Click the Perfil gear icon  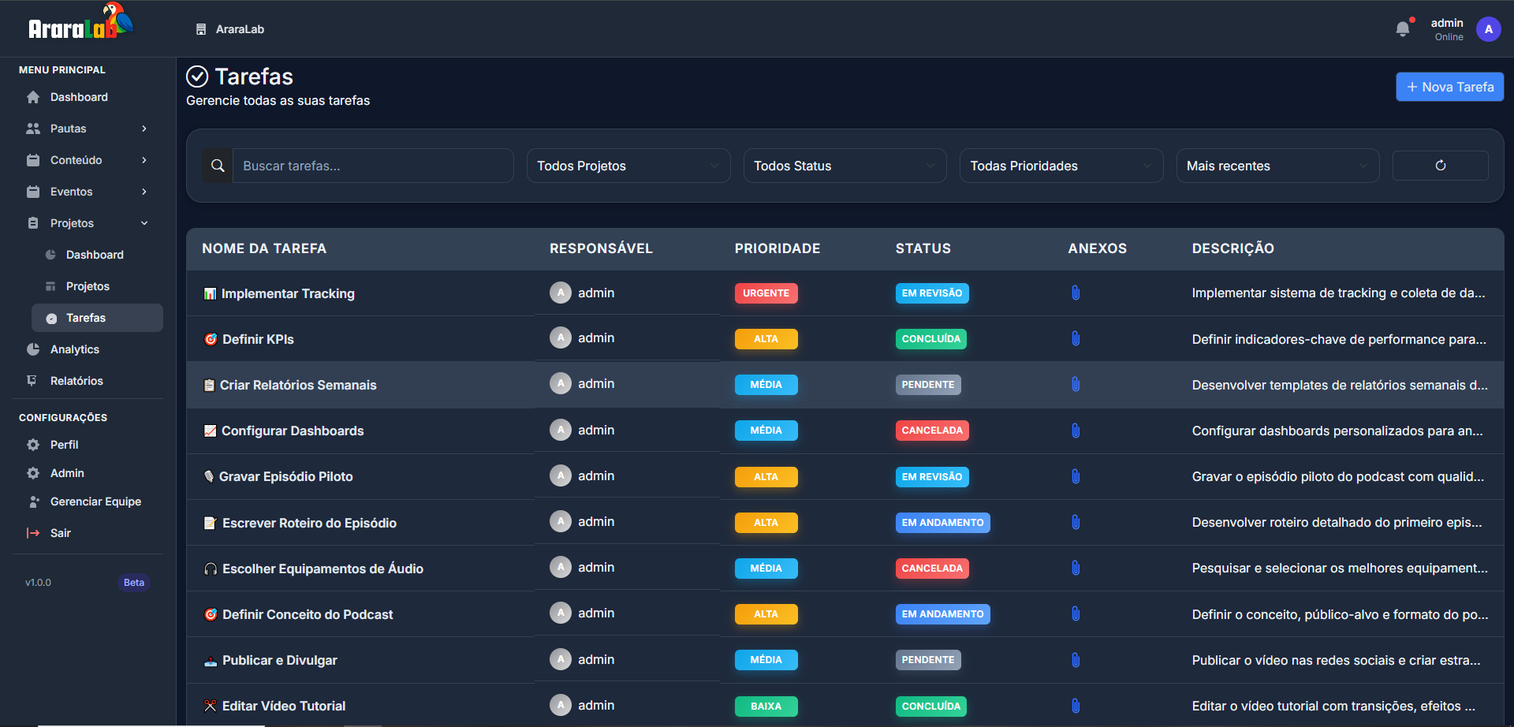[33, 445]
